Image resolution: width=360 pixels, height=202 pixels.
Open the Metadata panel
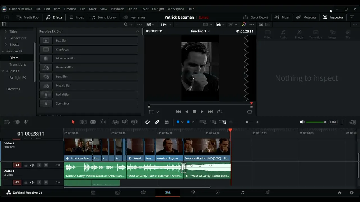(x=306, y=17)
